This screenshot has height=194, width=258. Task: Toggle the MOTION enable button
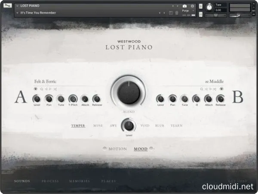tap(104, 148)
